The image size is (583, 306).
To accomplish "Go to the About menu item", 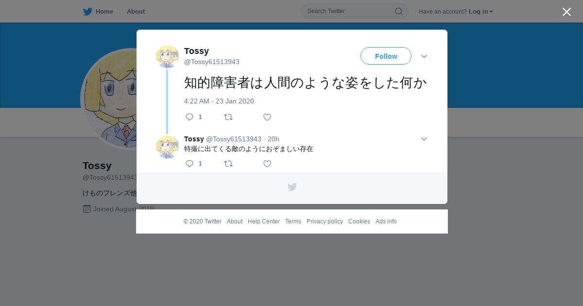I will [x=136, y=12].
